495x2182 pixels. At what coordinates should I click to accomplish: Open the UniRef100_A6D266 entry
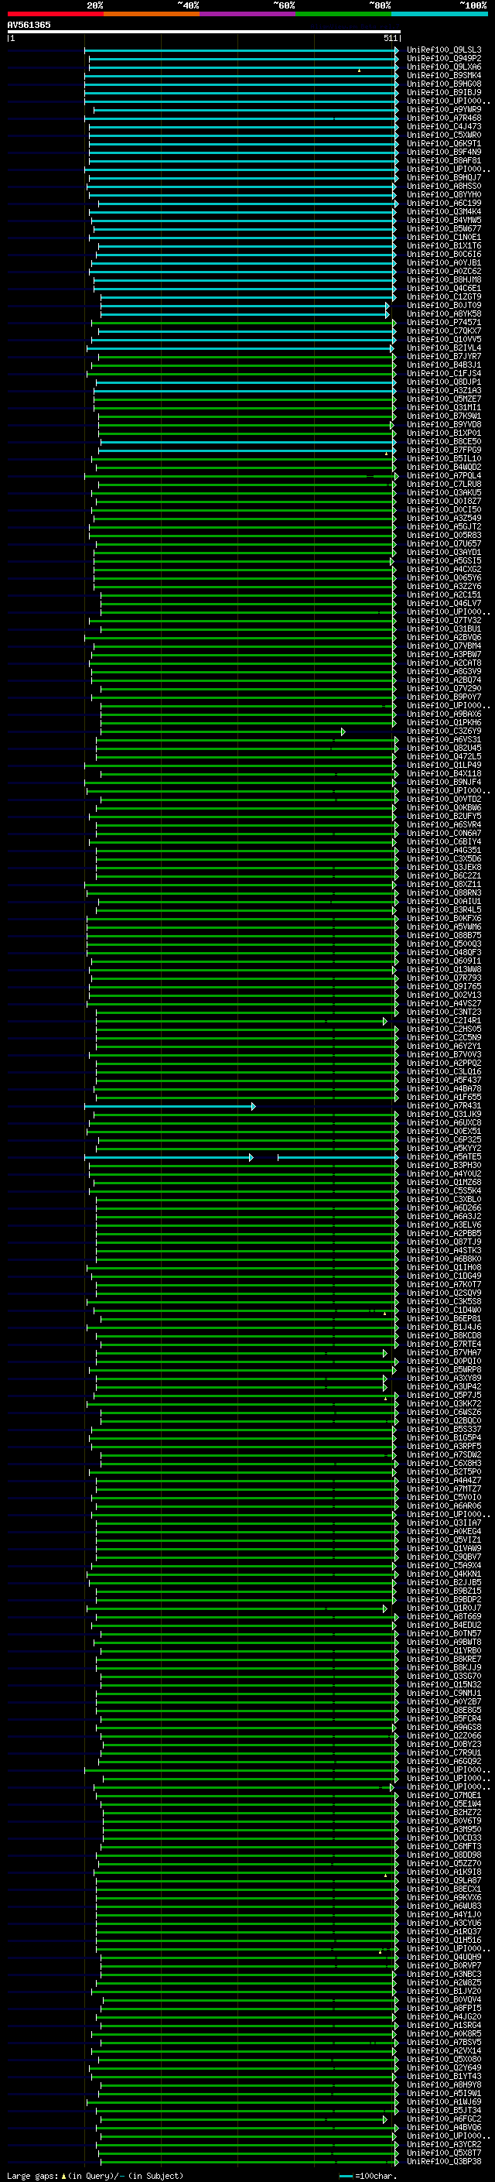(x=443, y=1208)
